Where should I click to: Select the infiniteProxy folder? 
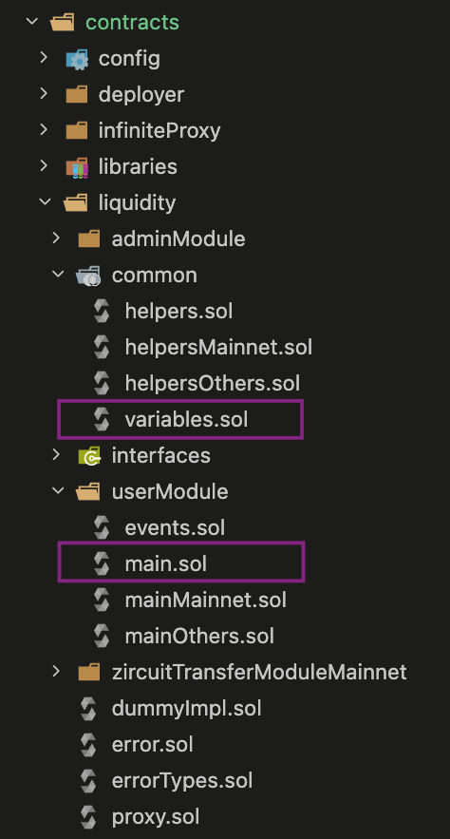[x=159, y=131]
